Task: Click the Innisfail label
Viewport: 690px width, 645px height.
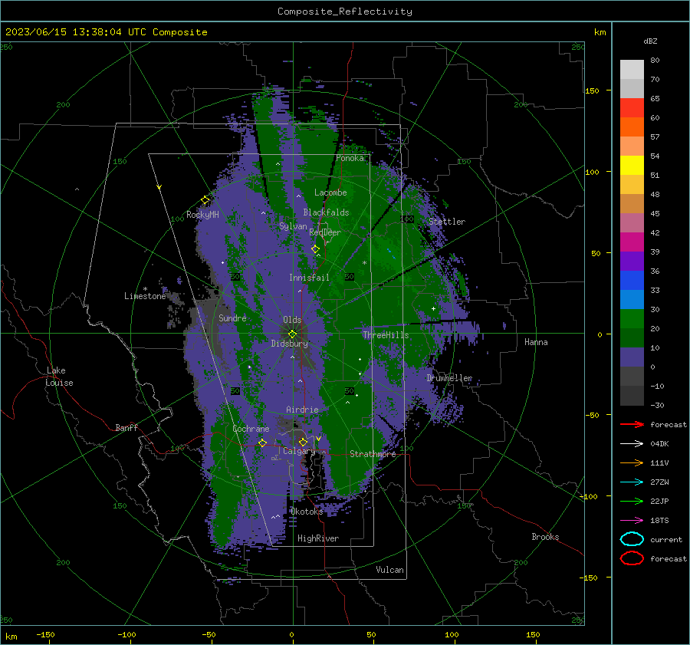Action: click(x=309, y=278)
